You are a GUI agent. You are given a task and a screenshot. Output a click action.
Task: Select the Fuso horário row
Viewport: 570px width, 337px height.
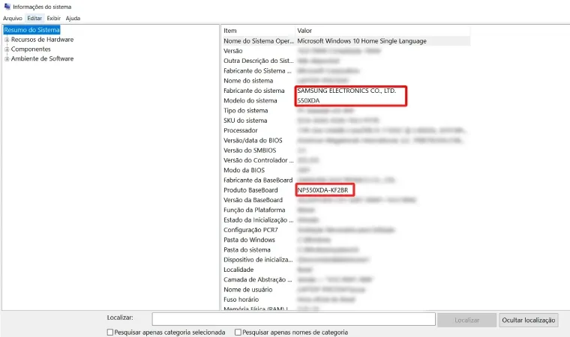[x=346, y=300]
